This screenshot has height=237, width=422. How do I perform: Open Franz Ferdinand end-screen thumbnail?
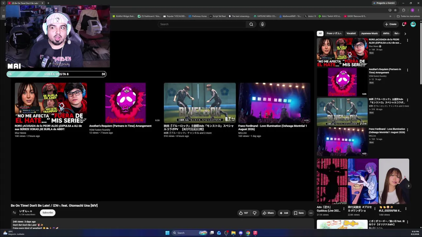coord(274,103)
